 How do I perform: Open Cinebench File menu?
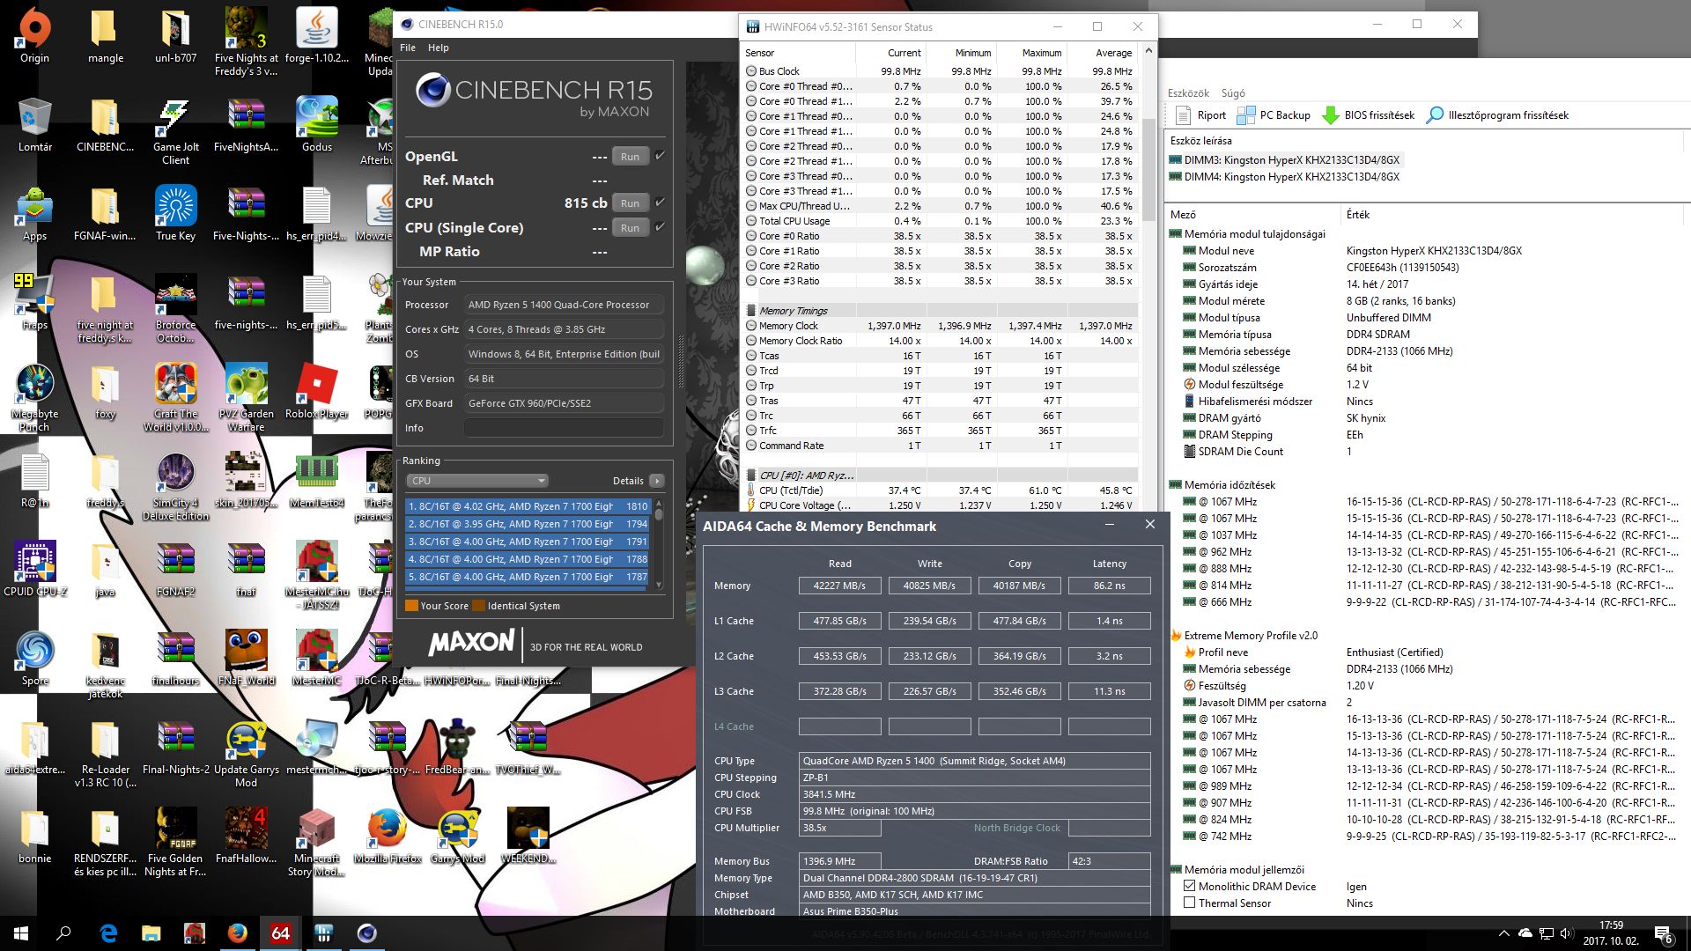408,48
